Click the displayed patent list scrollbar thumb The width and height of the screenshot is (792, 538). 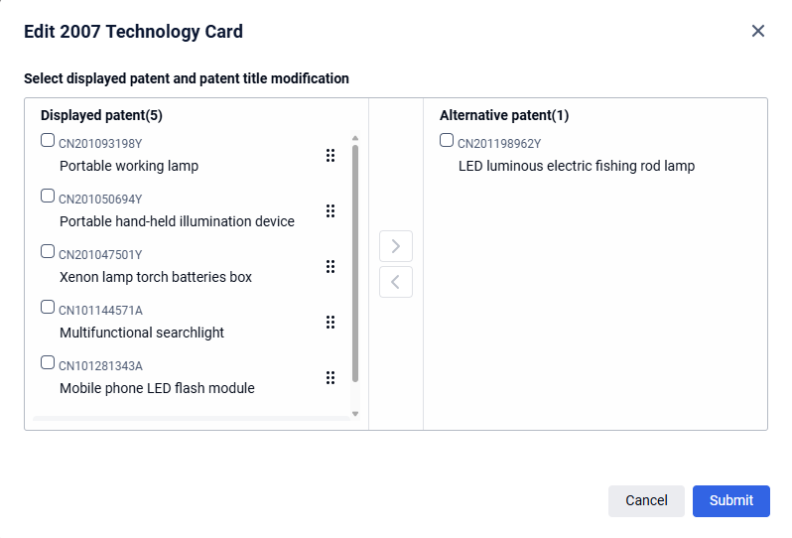tap(355, 263)
